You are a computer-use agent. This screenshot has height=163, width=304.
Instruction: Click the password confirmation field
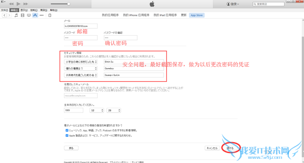(120, 38)
